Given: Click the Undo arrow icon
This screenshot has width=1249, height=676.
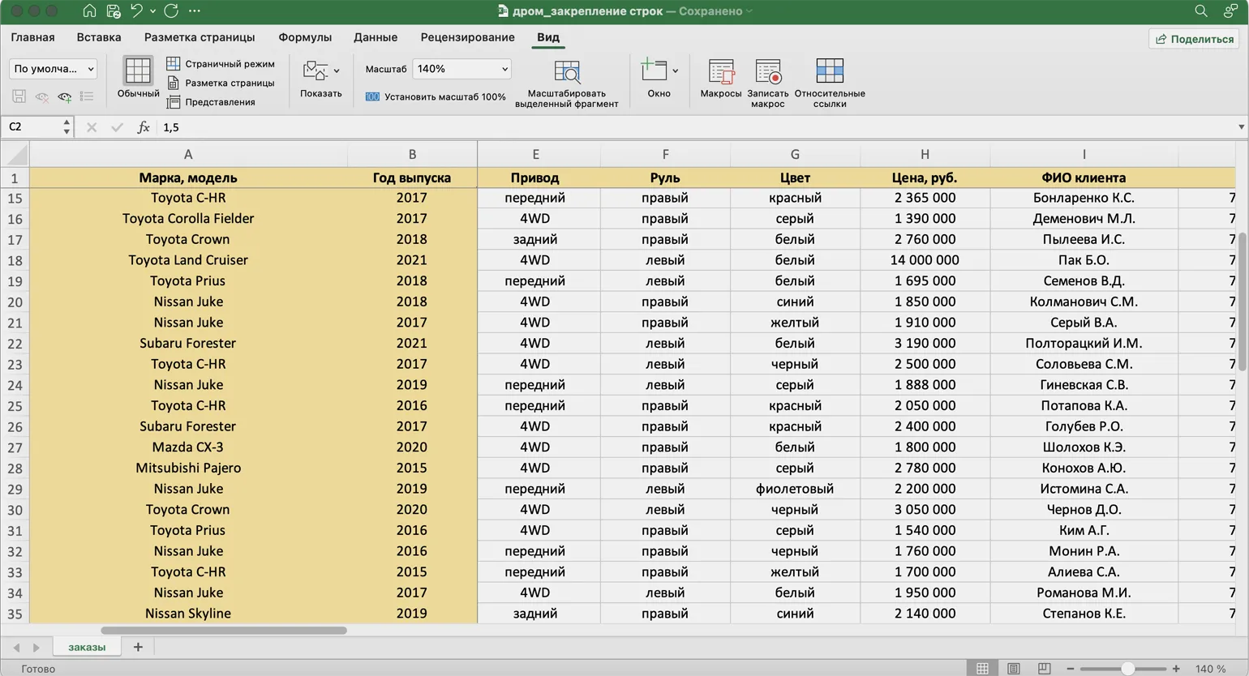Looking at the screenshot, I should click(136, 11).
